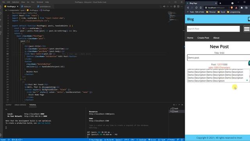Click the Demo Description post textarea
The height and width of the screenshot is (141, 250).
[218, 76]
